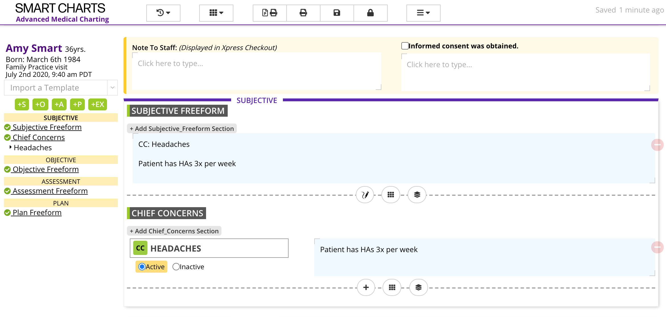Open the grid layout dropdown in toolbar
The image size is (666, 317).
click(216, 13)
